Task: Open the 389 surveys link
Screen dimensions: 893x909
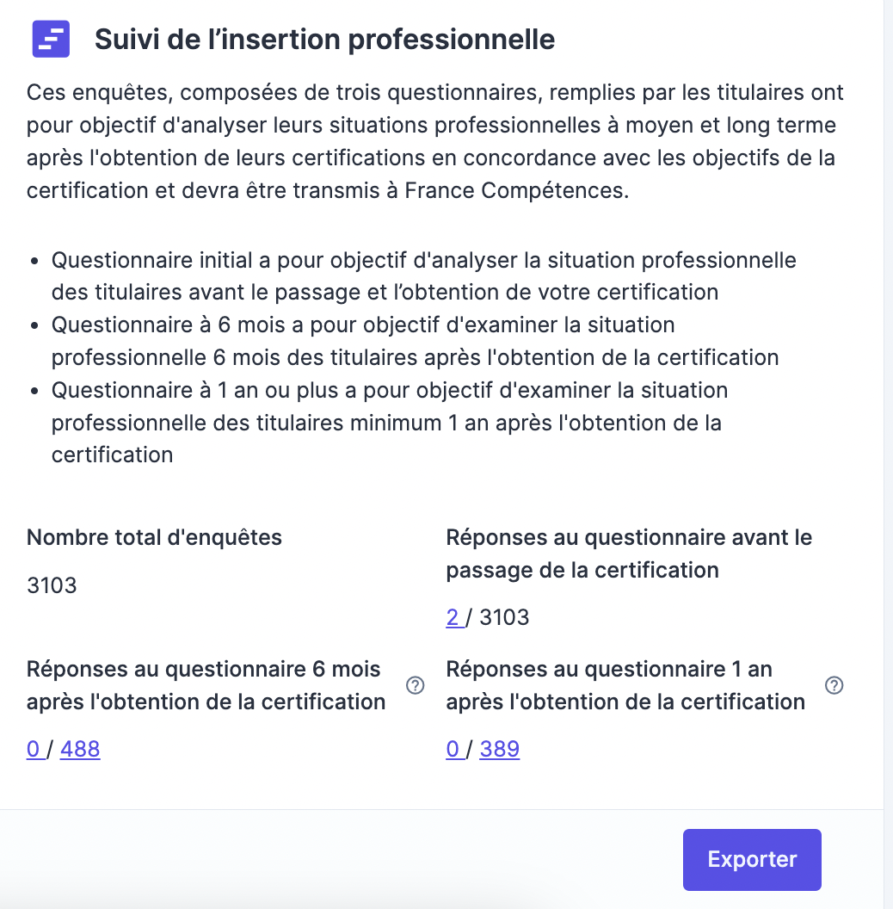Action: 500,749
